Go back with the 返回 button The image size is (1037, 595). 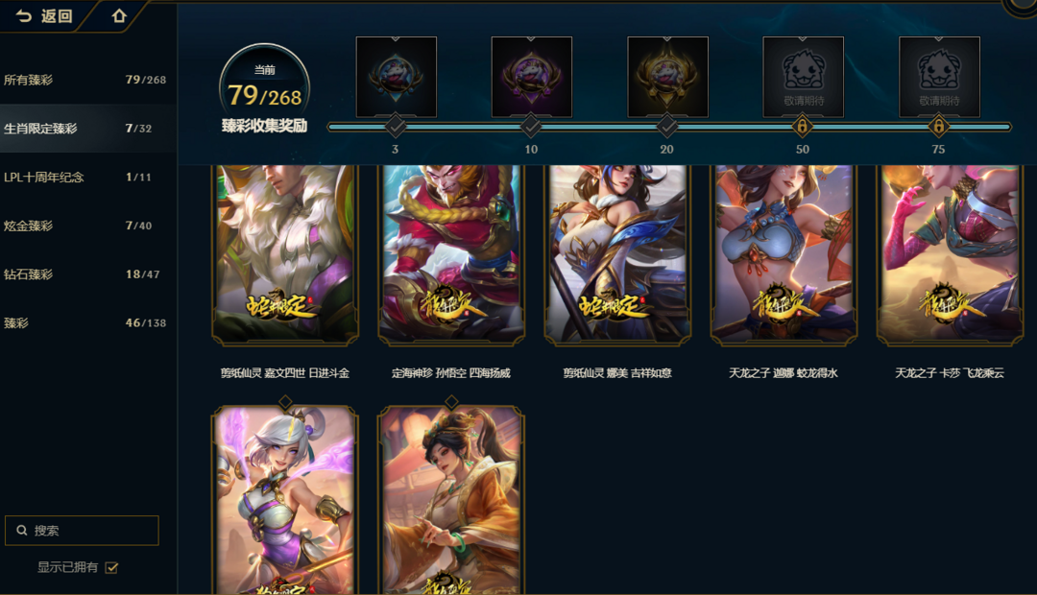pyautogui.click(x=43, y=16)
